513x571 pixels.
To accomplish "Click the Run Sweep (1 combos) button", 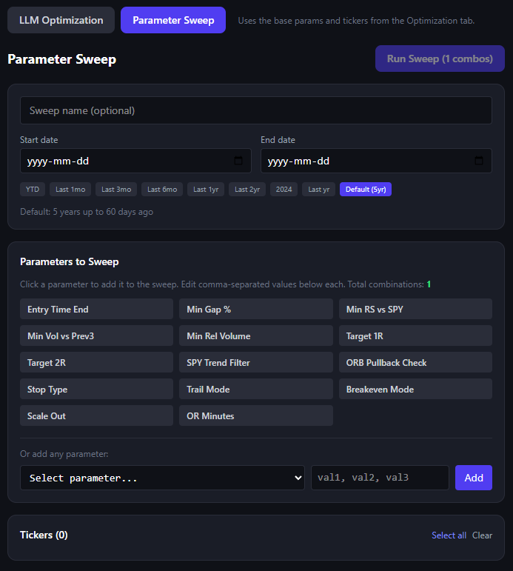I will click(440, 59).
